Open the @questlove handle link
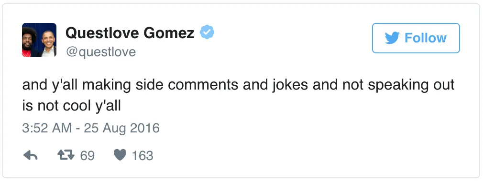This screenshot has width=483, height=181. (x=100, y=52)
